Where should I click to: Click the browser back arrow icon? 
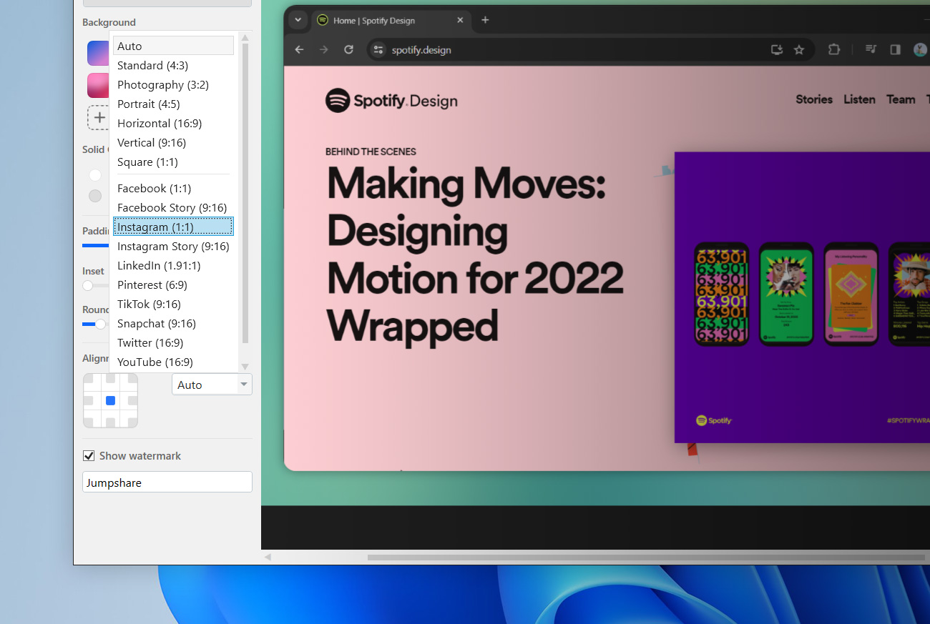point(299,49)
